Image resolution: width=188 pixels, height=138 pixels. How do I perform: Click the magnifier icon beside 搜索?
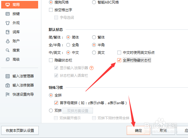pos(8,50)
